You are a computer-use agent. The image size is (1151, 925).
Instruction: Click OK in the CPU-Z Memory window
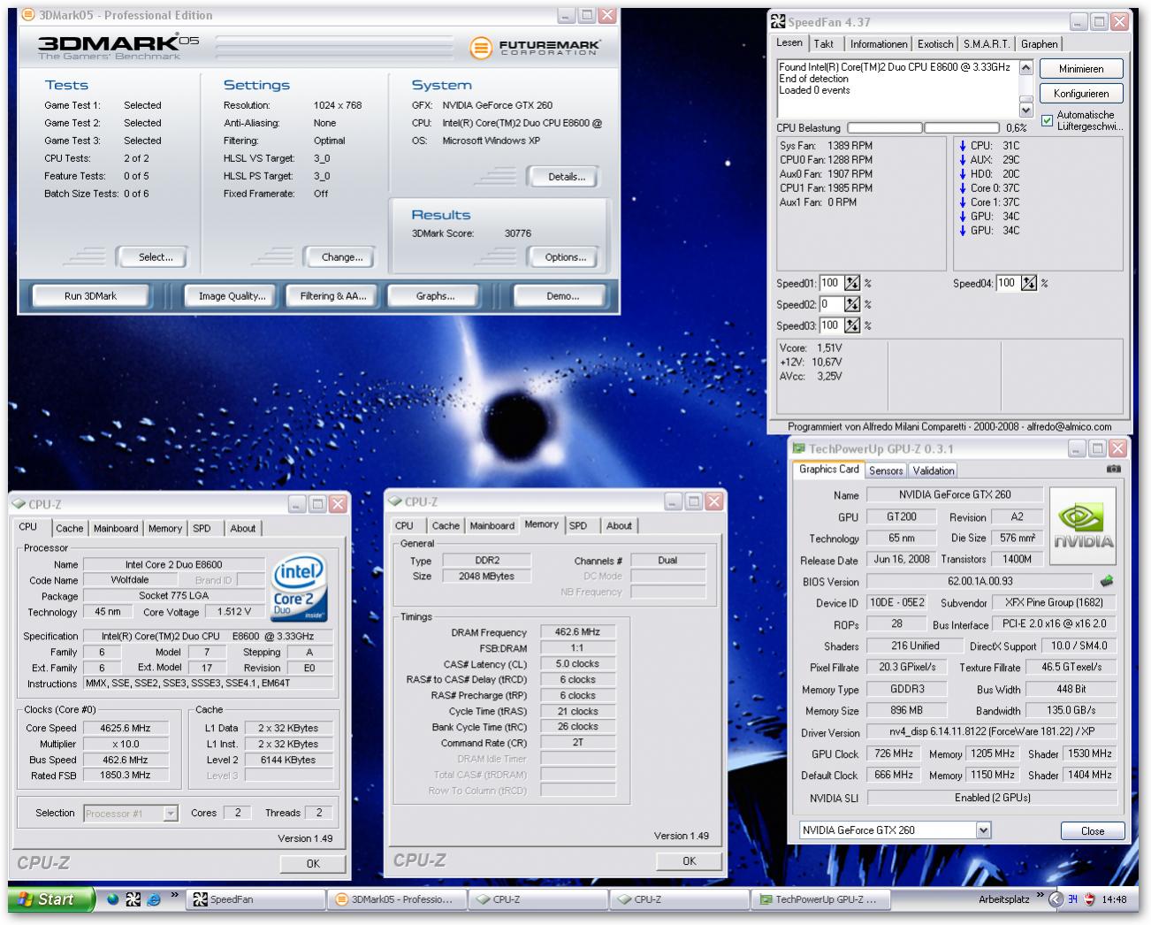point(689,860)
